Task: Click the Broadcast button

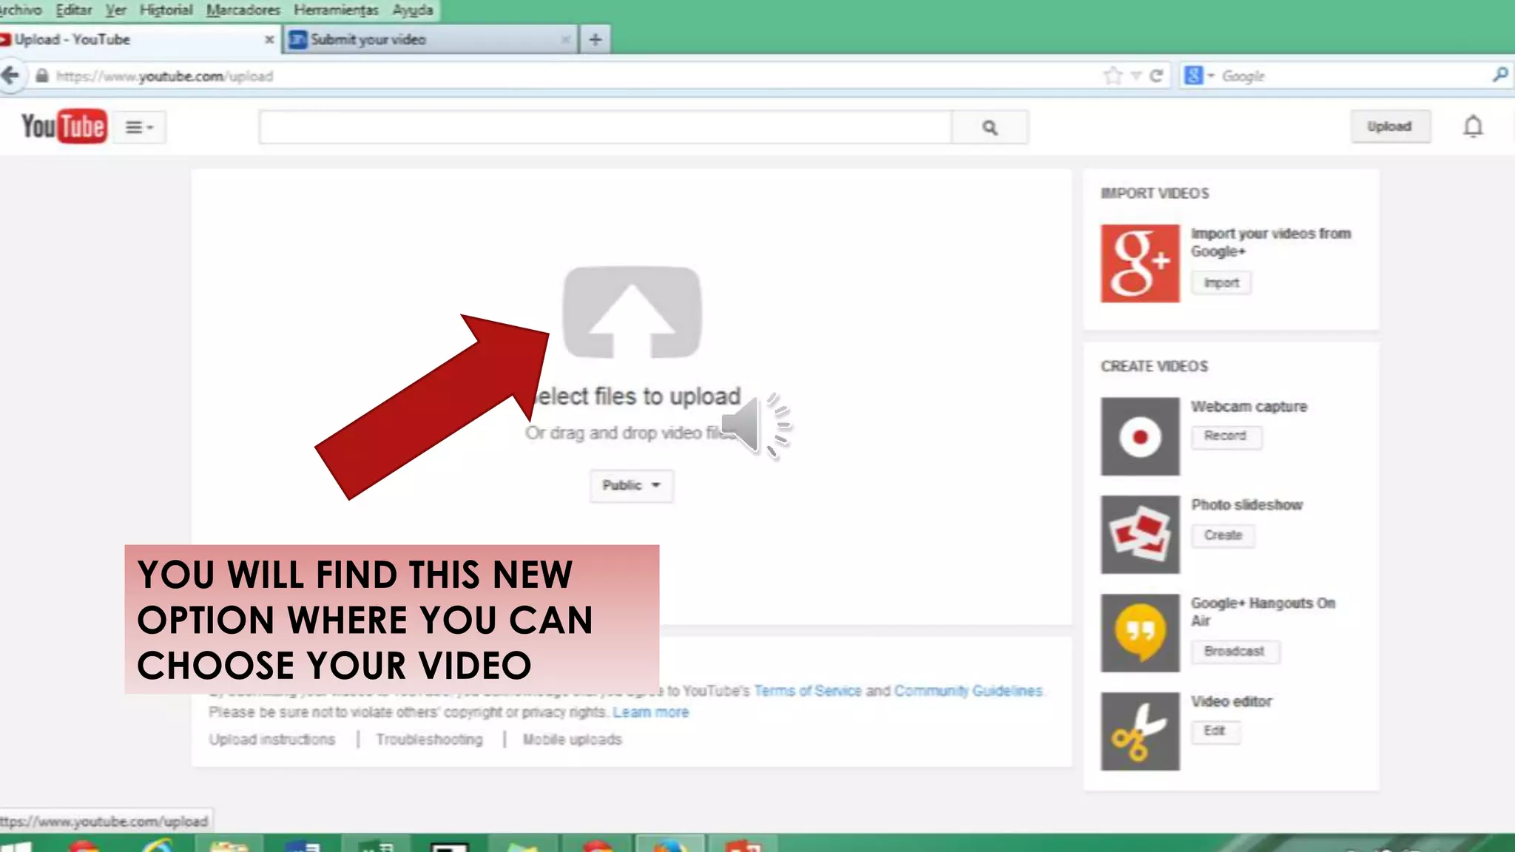Action: point(1235,652)
